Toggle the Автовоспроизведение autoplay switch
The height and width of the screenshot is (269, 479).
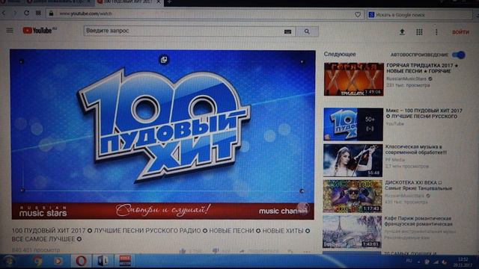pos(458,55)
